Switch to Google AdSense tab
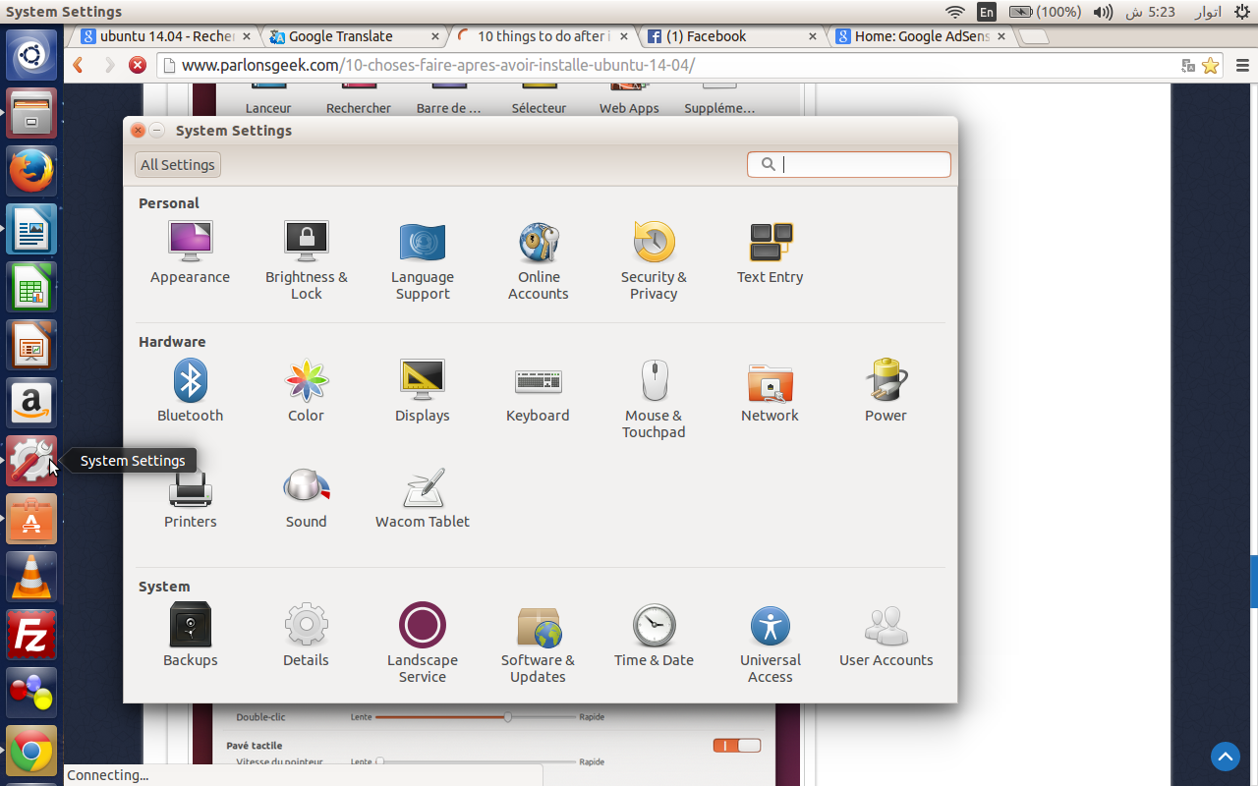The height and width of the screenshot is (786, 1258). (921, 36)
